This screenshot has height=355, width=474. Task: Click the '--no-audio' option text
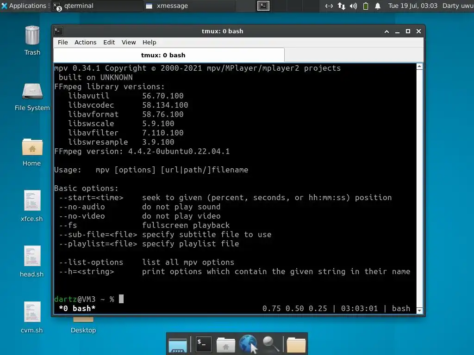[x=82, y=207]
